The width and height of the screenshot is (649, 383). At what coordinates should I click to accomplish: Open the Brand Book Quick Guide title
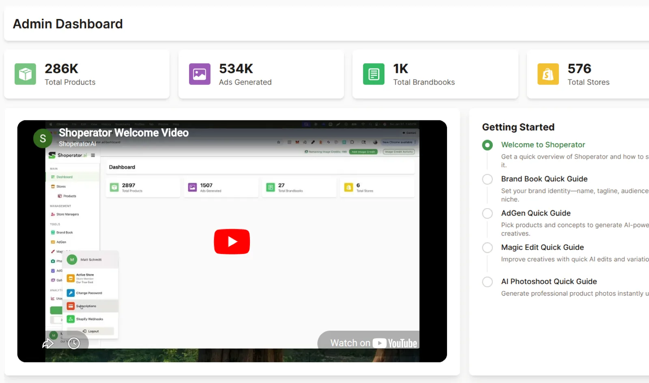[544, 179]
